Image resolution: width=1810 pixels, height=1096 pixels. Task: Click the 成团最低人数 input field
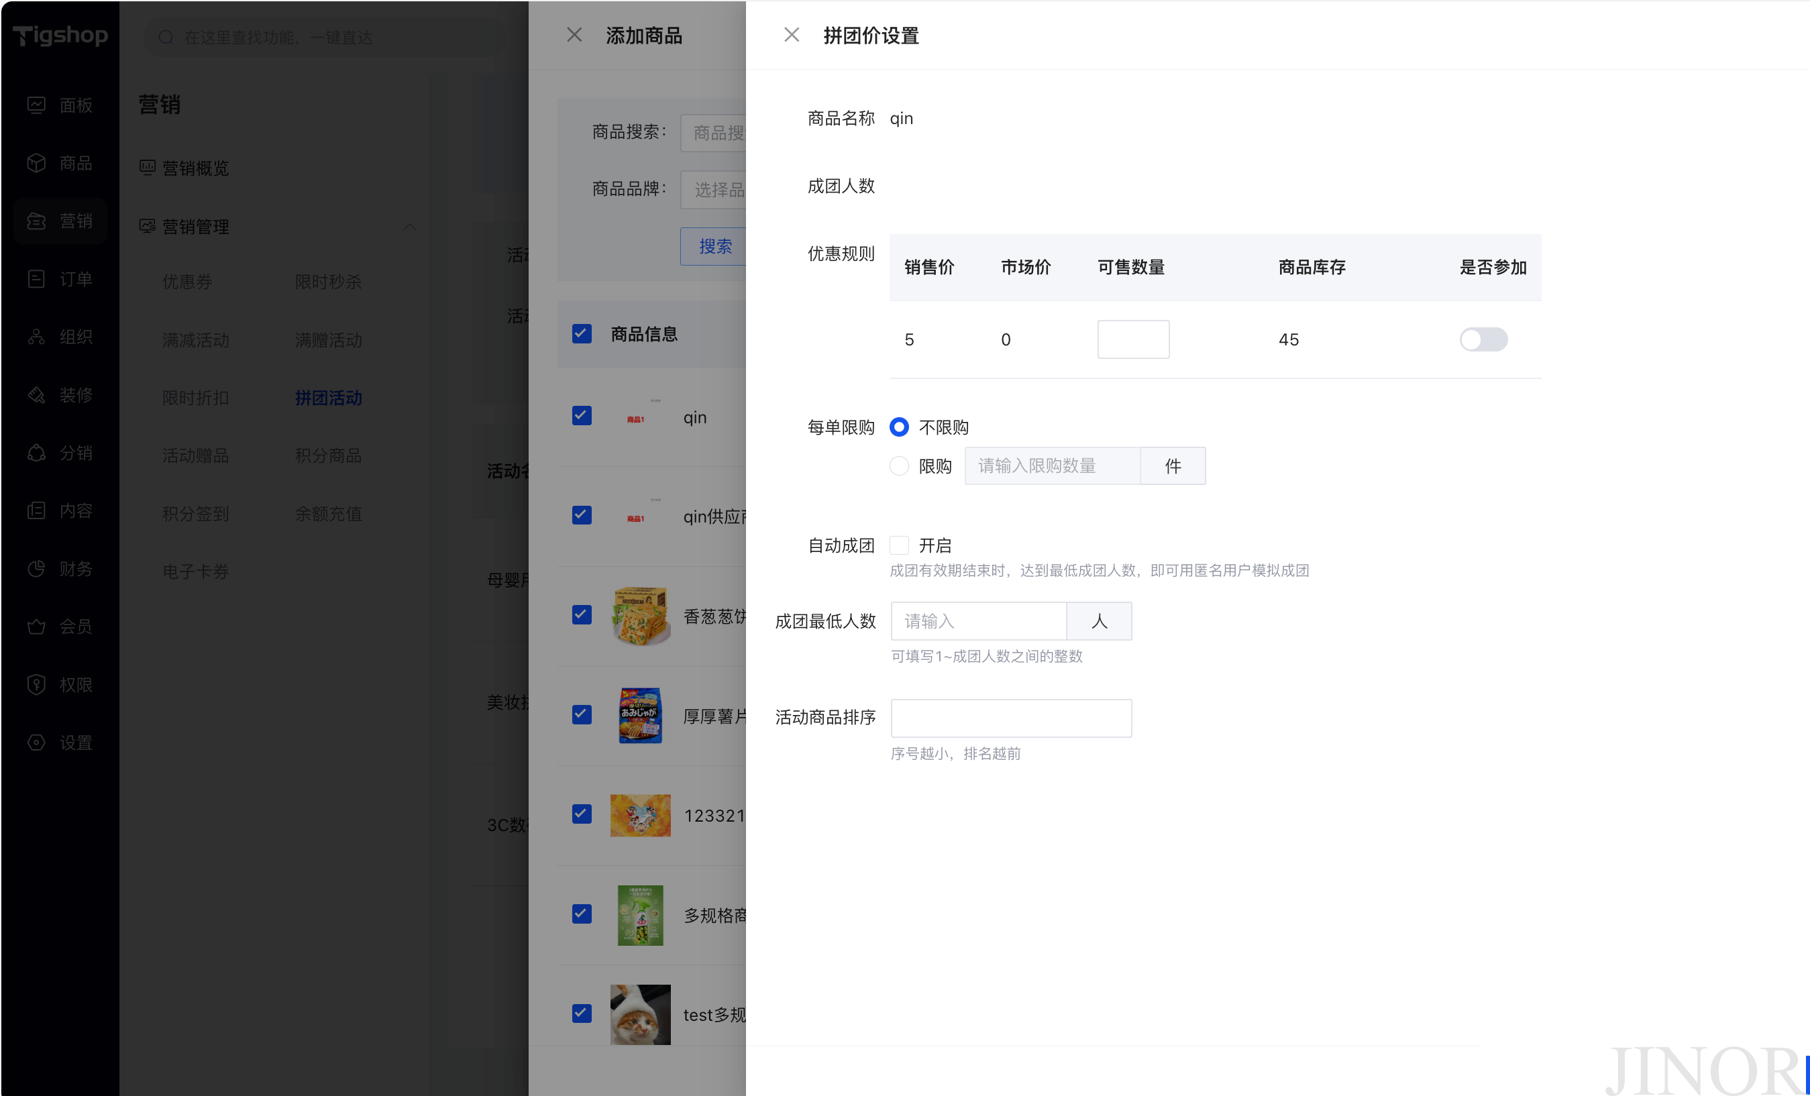[978, 620]
